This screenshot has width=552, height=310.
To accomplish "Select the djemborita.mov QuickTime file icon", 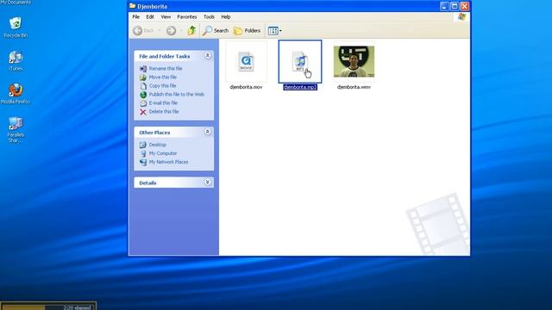I will pyautogui.click(x=246, y=61).
